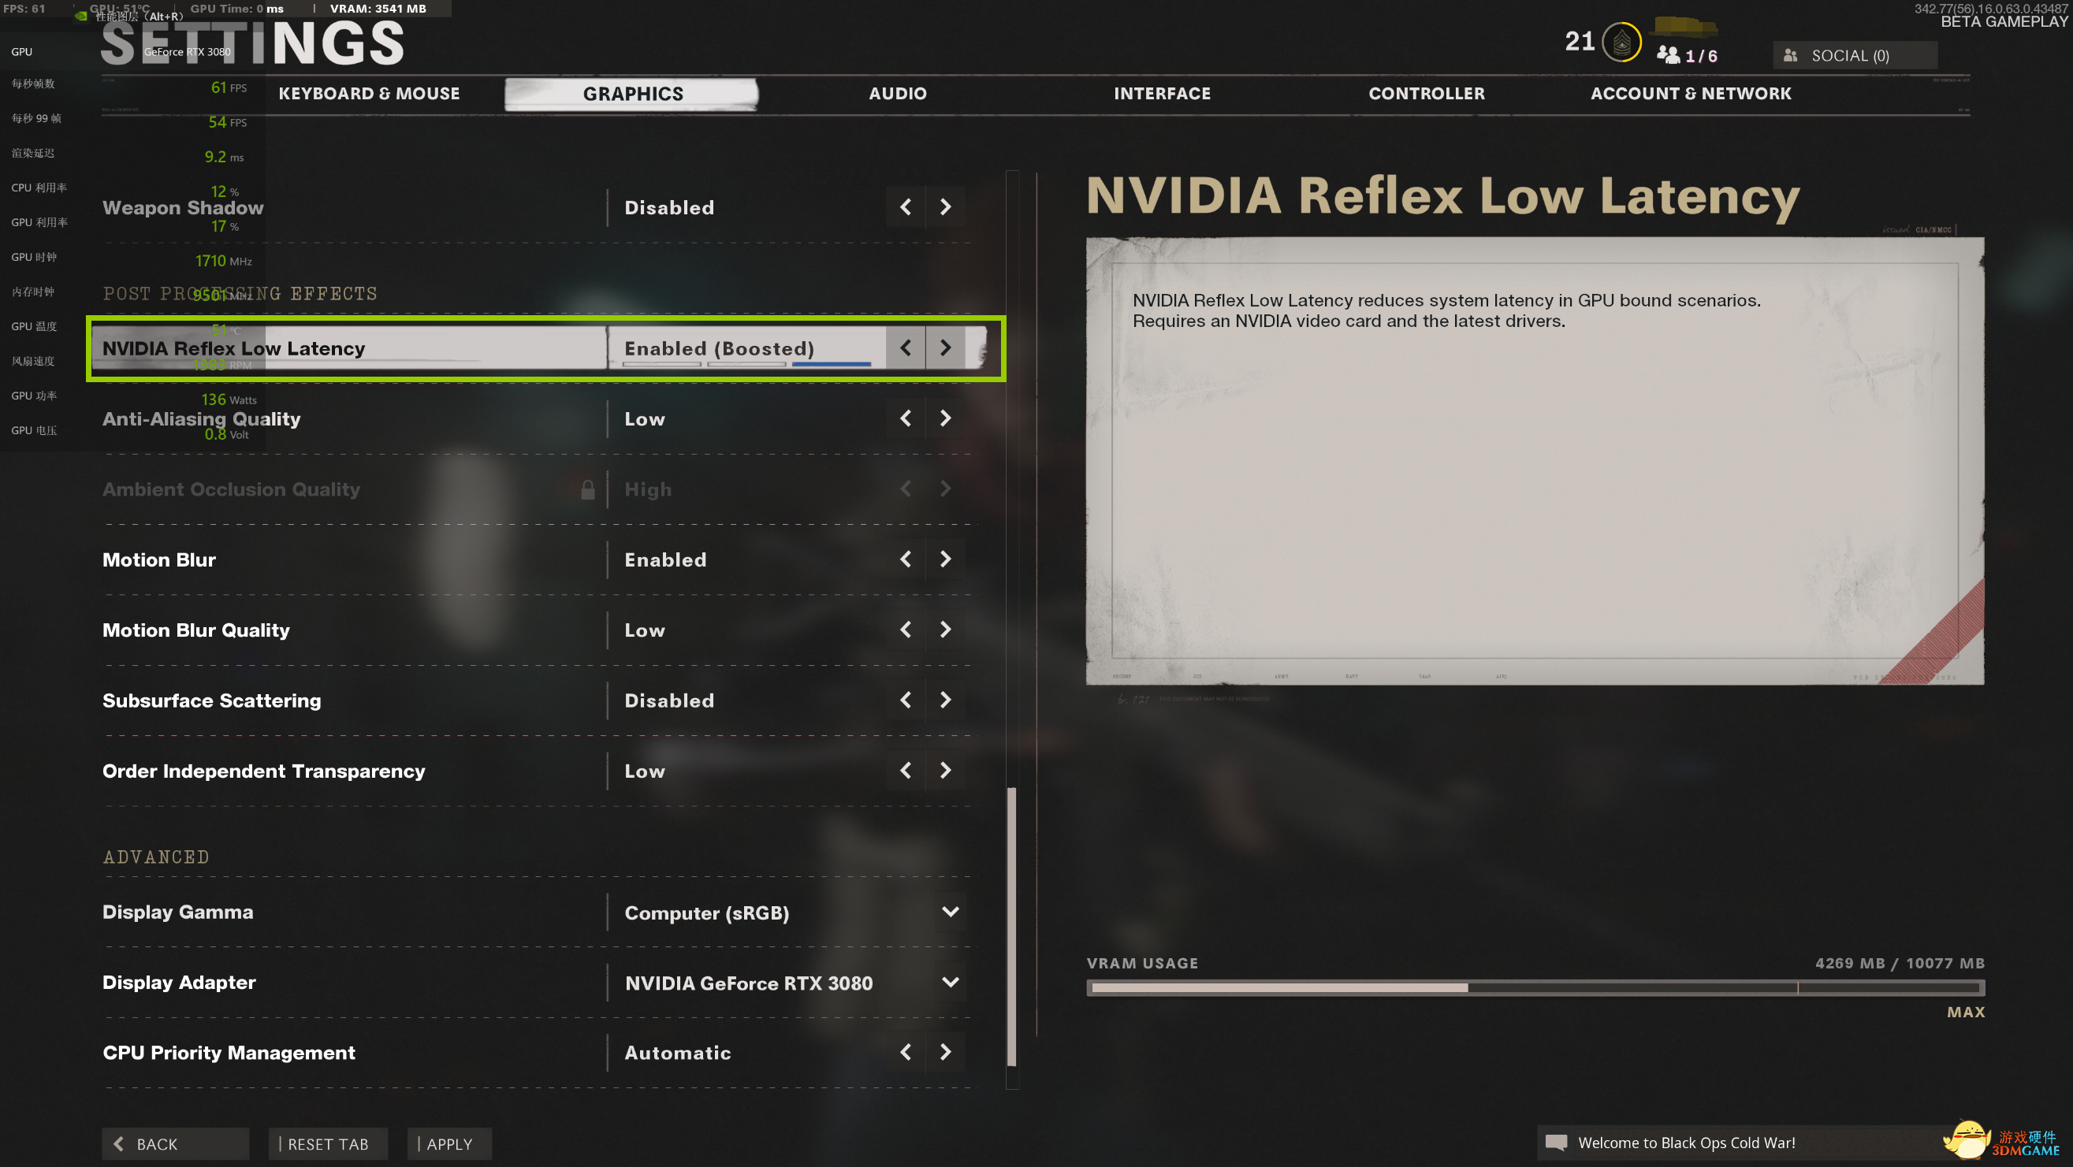The width and height of the screenshot is (2073, 1167).
Task: Click the right arrow for Weapon Shadow
Action: (946, 207)
